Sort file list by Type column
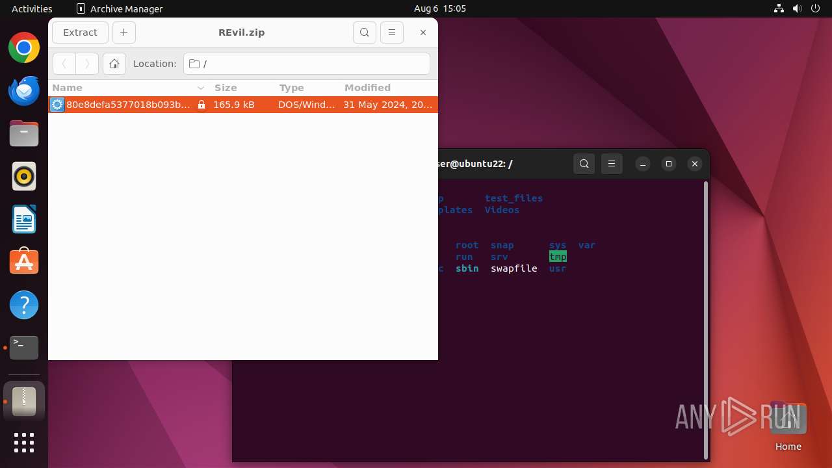832x468 pixels. point(307,88)
